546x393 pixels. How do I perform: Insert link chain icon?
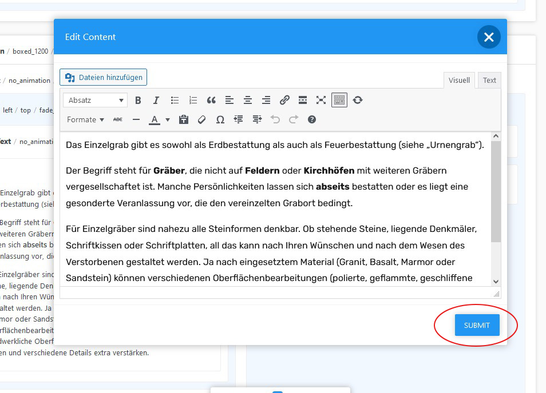coord(284,101)
